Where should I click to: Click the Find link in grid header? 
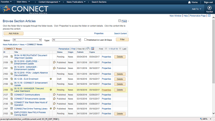(x=73, y=49)
